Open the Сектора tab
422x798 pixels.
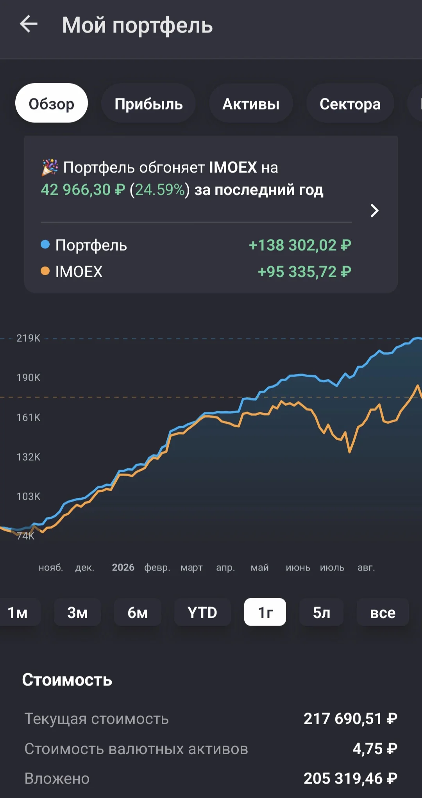tap(350, 103)
